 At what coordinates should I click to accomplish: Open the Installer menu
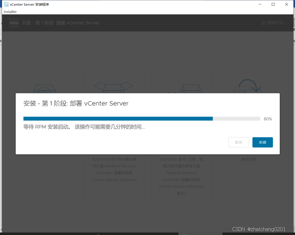pos(10,12)
